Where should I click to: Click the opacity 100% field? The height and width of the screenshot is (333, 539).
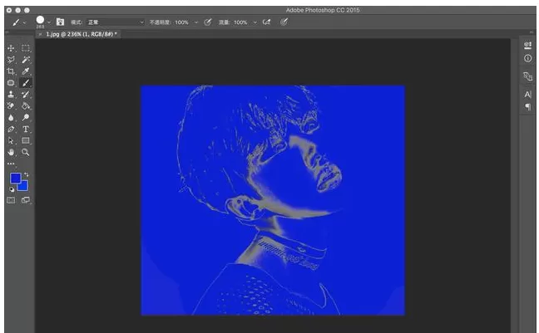click(x=182, y=22)
